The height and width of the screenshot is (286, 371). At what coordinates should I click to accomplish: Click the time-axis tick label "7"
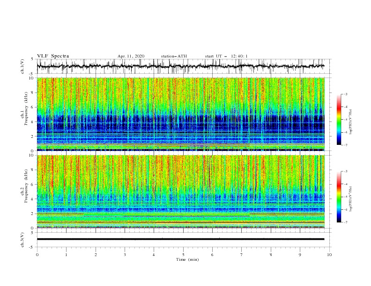tap(242, 255)
